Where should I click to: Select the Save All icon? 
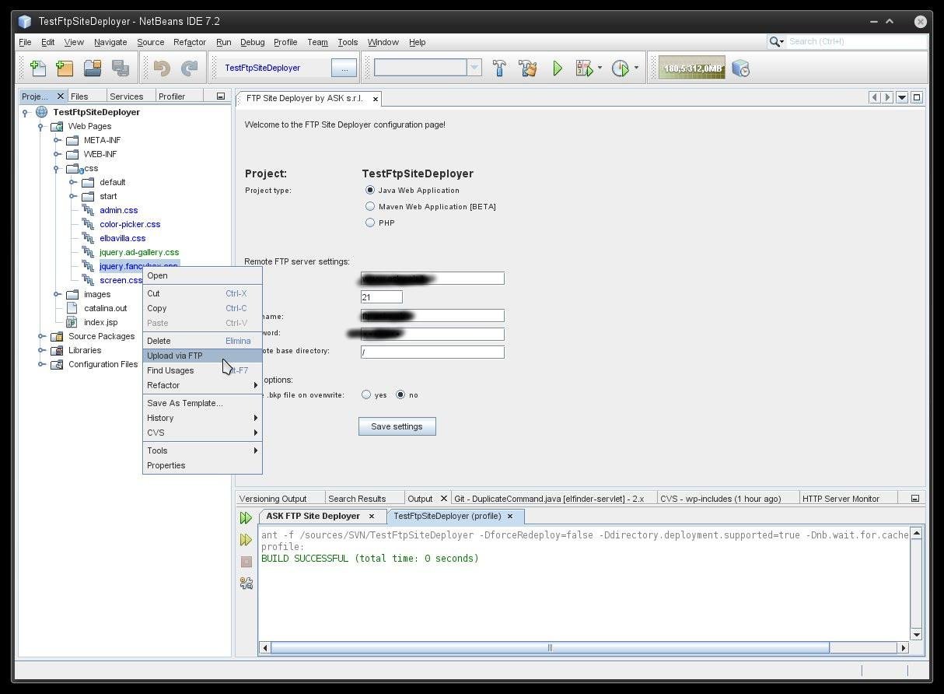pyautogui.click(x=121, y=68)
